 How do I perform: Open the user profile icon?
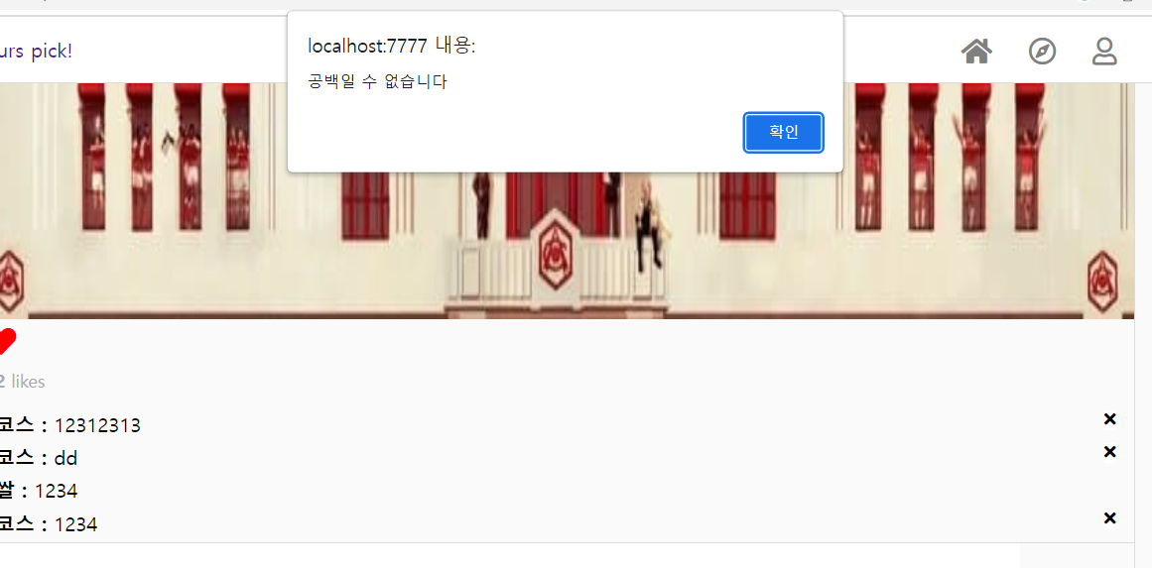click(x=1104, y=52)
